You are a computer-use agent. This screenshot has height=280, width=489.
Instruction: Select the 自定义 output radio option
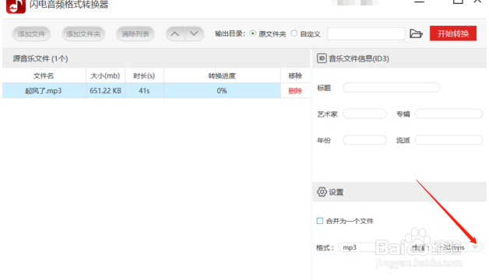(294, 33)
